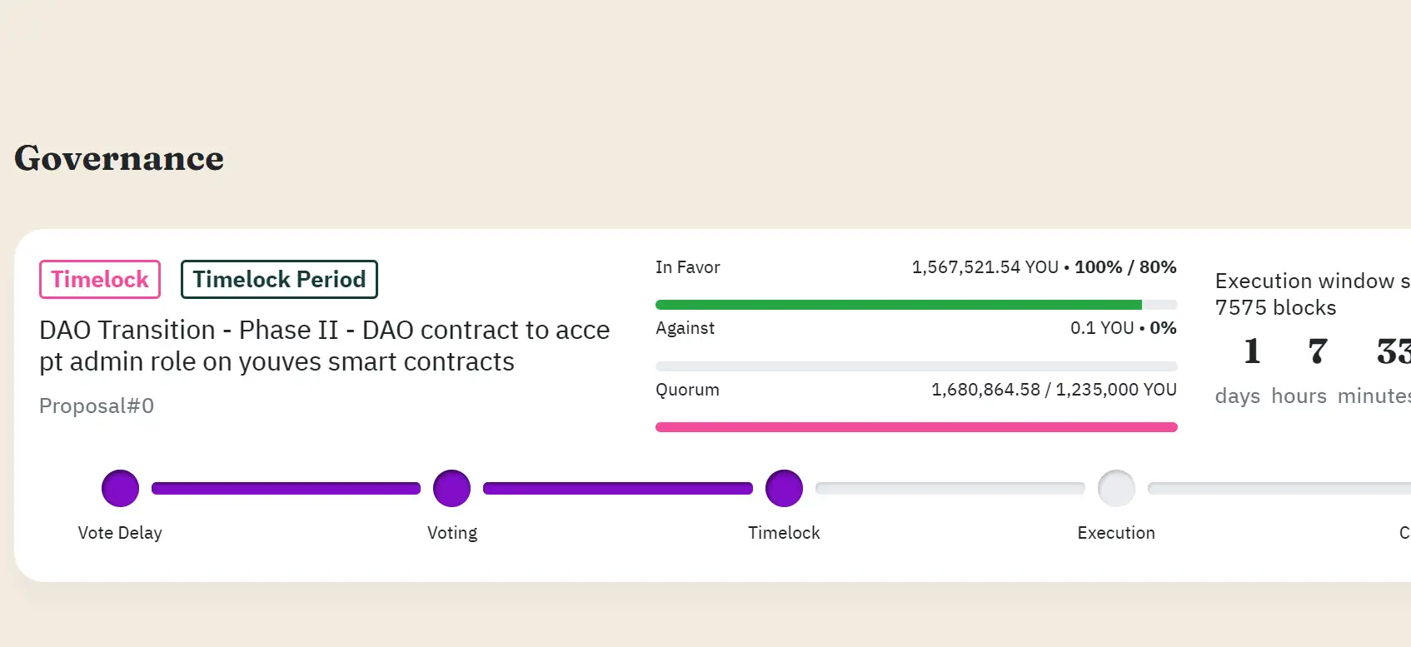Click the Timelock Period badge

[279, 280]
